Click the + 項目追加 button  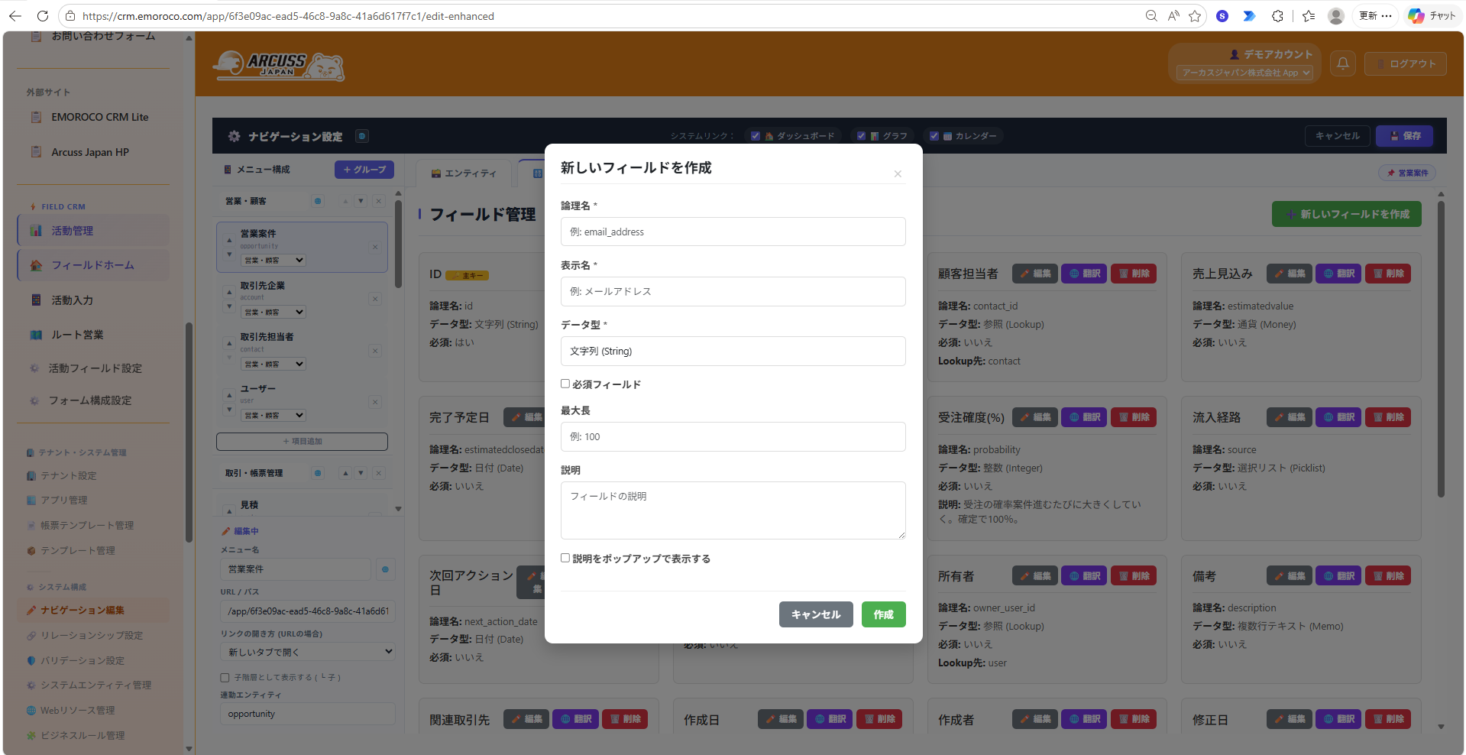click(302, 441)
